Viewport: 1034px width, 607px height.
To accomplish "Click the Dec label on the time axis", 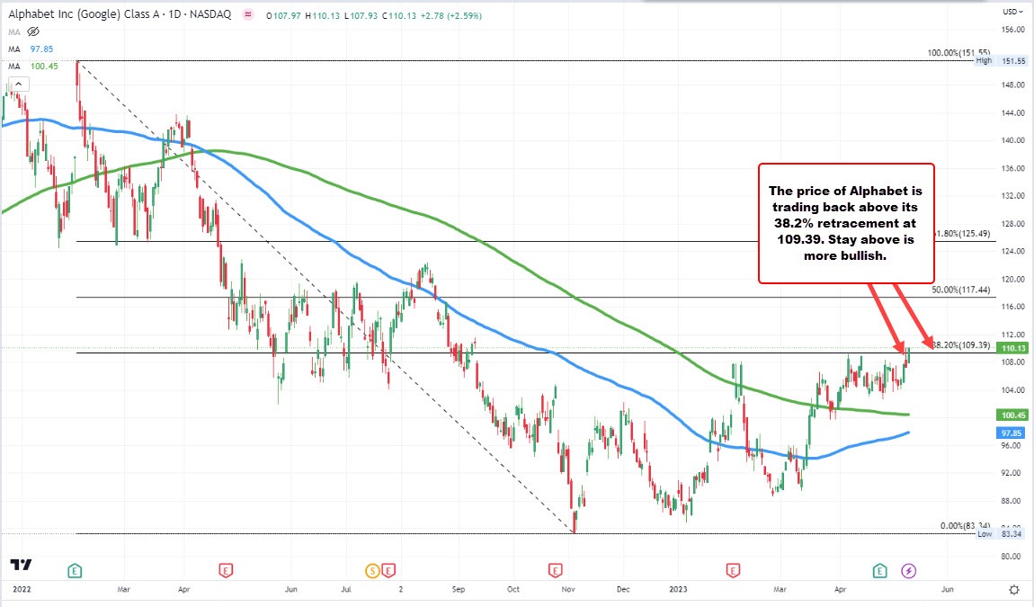I will pyautogui.click(x=623, y=589).
